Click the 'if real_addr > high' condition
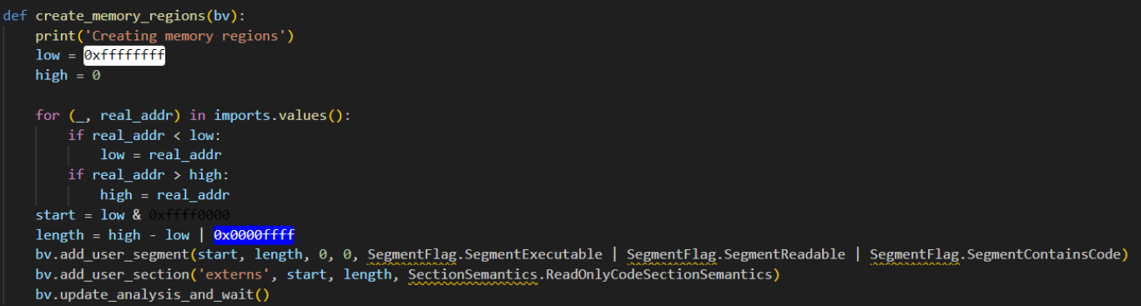The width and height of the screenshot is (1141, 306). (149, 175)
